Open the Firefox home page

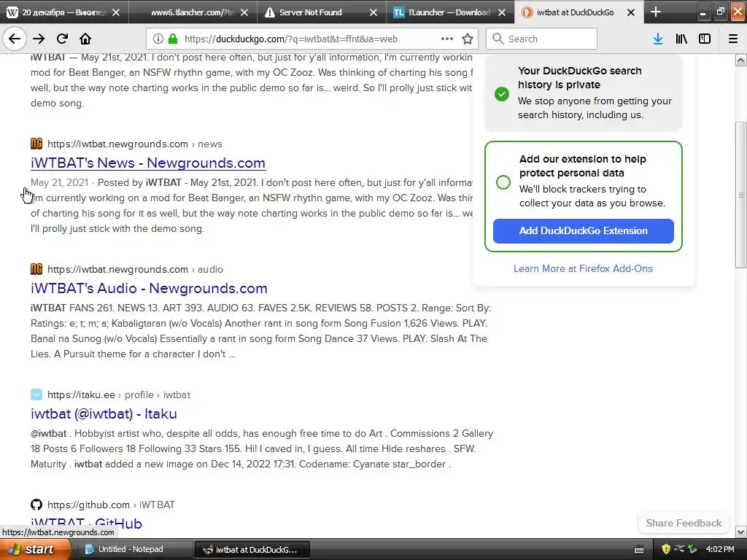pyautogui.click(x=85, y=39)
